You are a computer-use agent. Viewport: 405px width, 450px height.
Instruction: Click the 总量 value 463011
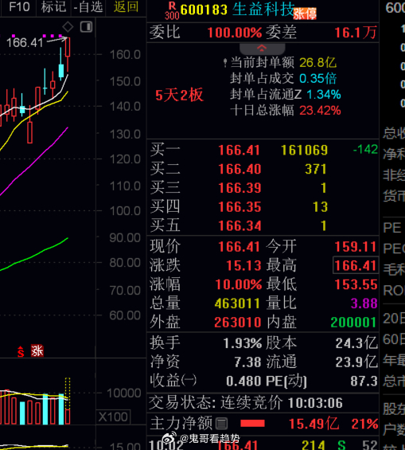(237, 303)
